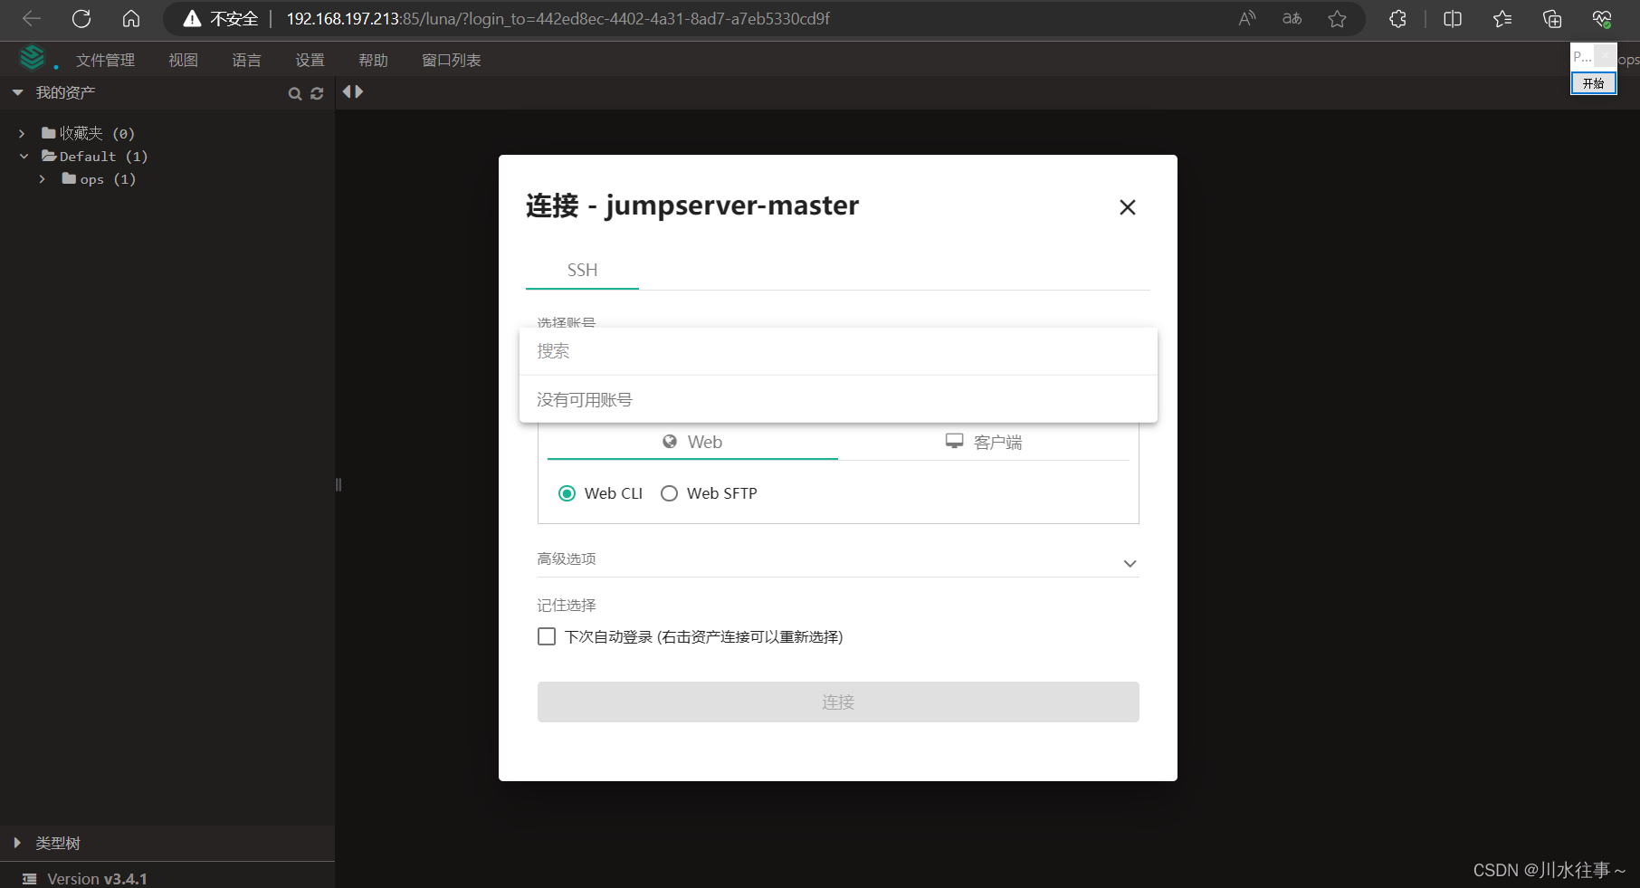Search assets with the magnifier icon
The image size is (1640, 888).
pyautogui.click(x=294, y=93)
